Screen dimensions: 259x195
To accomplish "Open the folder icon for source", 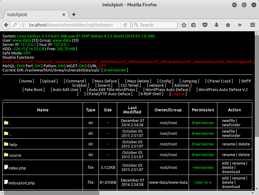I will point(6,155).
